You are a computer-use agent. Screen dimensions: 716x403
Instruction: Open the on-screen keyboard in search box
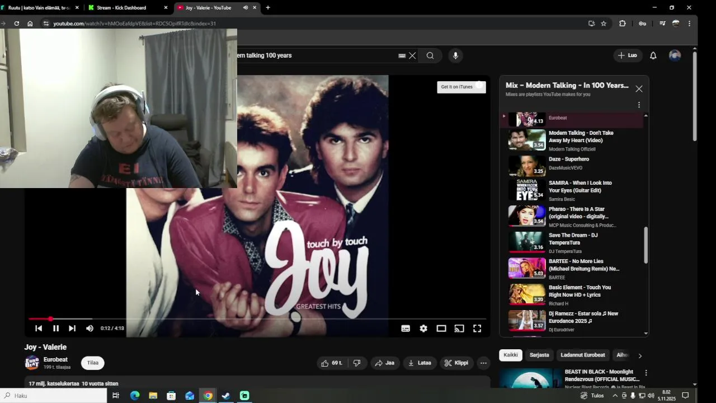pyautogui.click(x=402, y=55)
